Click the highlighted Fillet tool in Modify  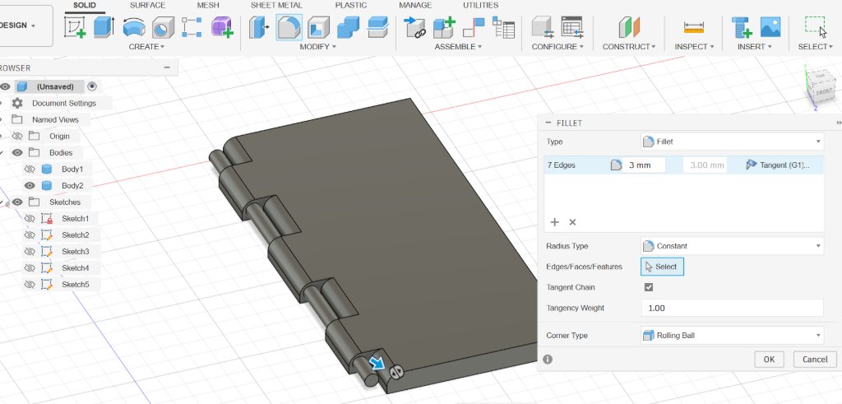click(289, 27)
